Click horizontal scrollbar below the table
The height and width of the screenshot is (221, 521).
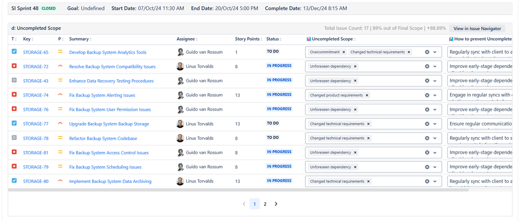point(238,190)
